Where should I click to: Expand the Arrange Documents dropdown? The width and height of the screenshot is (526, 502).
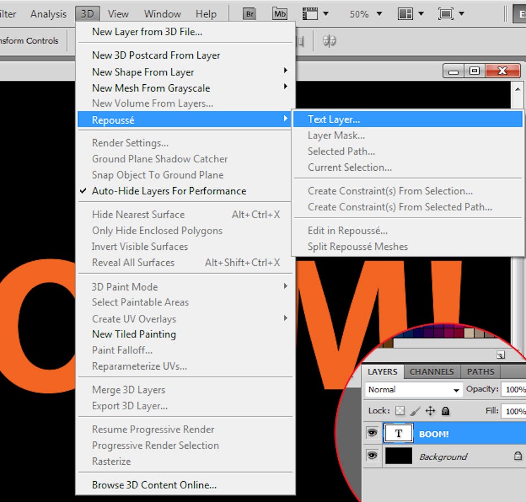pyautogui.click(x=409, y=14)
